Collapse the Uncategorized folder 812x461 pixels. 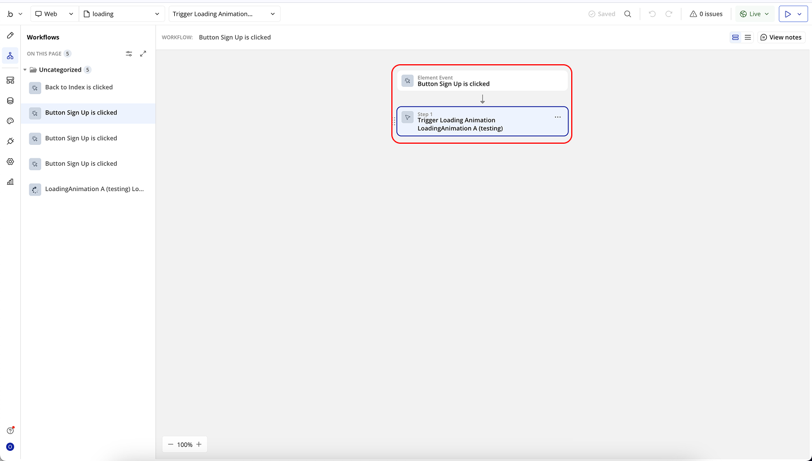coord(25,70)
